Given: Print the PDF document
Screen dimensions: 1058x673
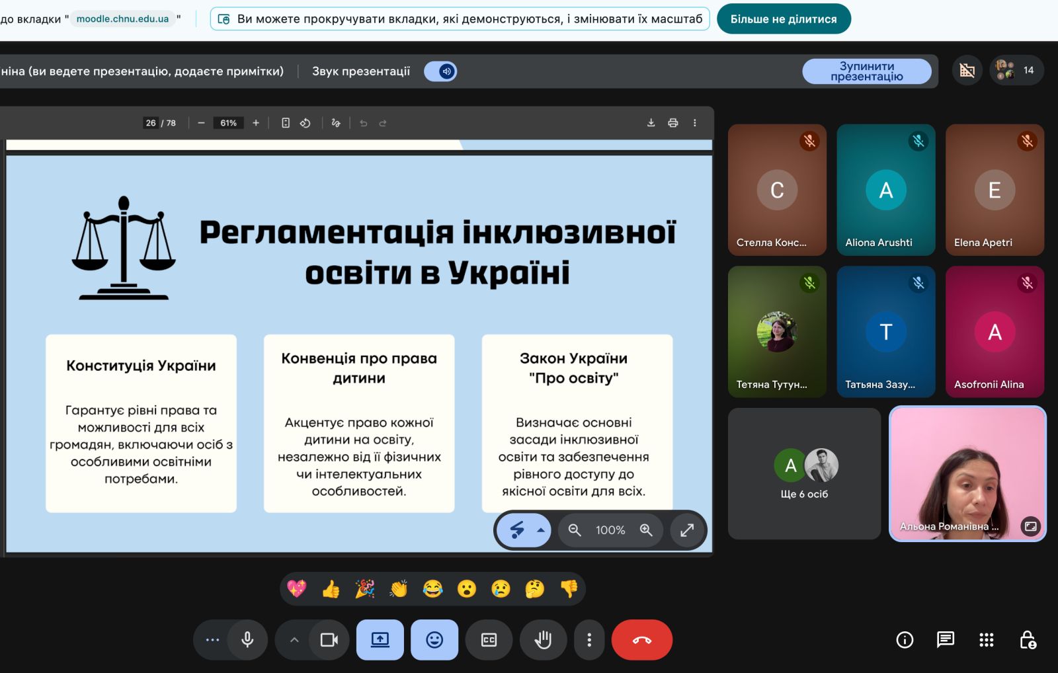Looking at the screenshot, I should 673,123.
